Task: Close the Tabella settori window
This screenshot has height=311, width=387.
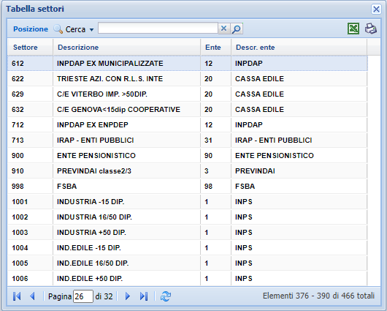Action: (x=376, y=10)
